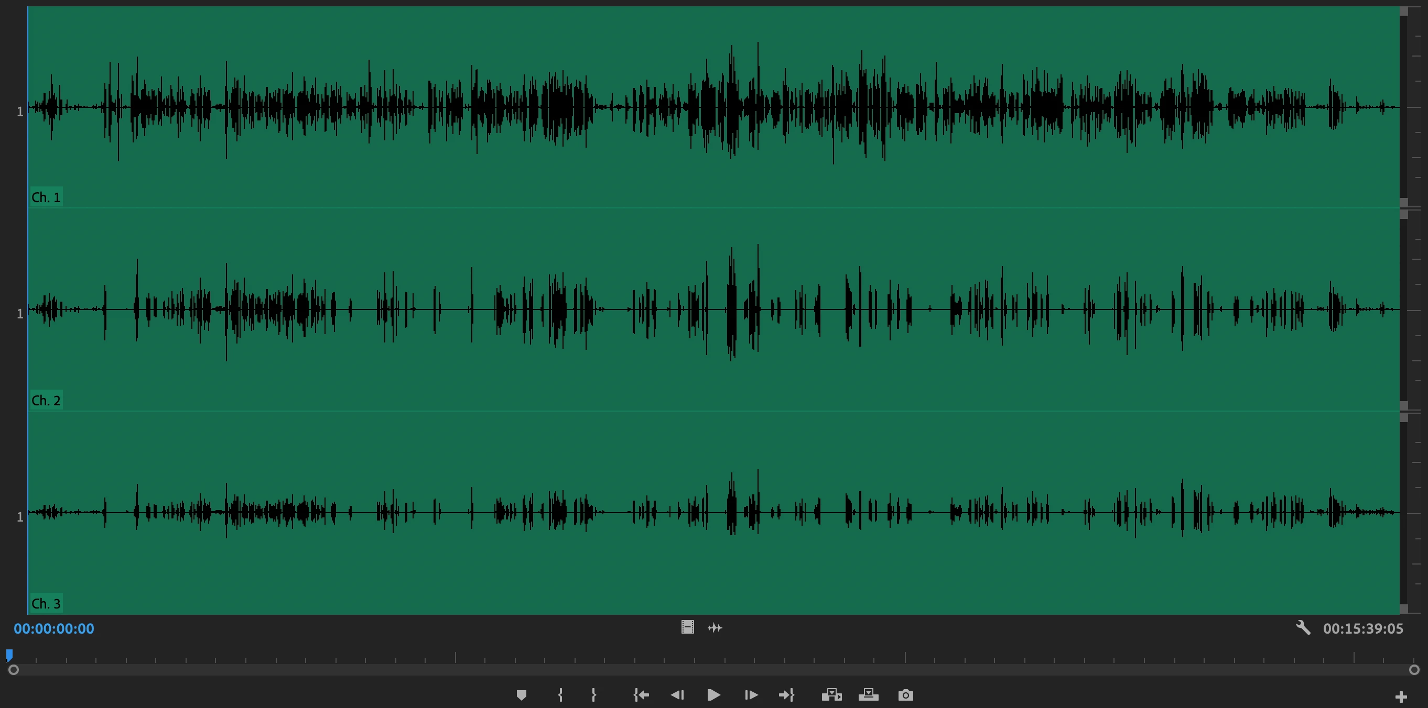Step forward one frame
This screenshot has height=708, width=1428.
(751, 695)
